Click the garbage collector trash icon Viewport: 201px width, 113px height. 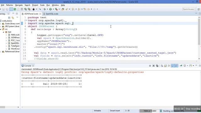coord(161,111)
